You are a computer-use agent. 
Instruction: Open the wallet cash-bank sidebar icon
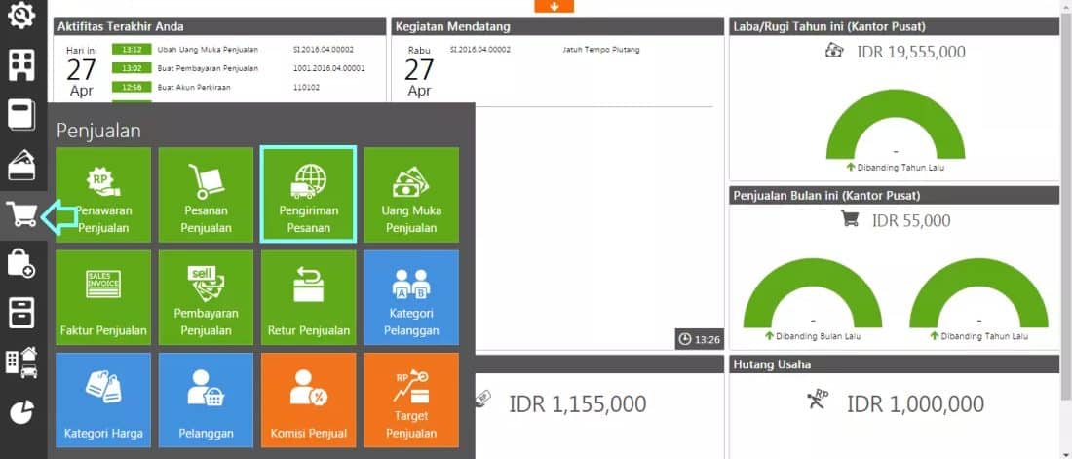pyautogui.click(x=21, y=164)
